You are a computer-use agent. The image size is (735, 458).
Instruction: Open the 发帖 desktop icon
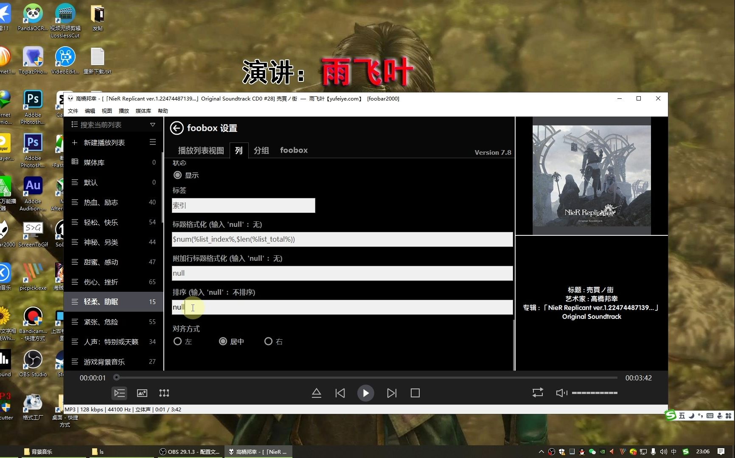[97, 17]
